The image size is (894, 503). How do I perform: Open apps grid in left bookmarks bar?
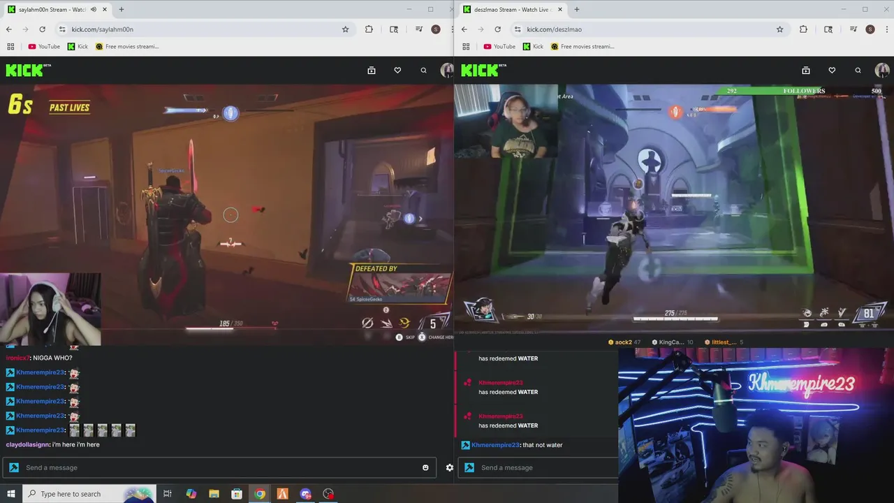(10, 47)
